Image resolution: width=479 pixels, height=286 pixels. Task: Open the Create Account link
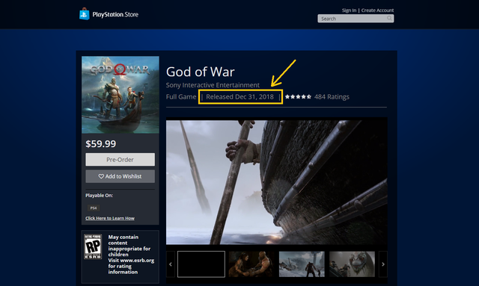(377, 10)
